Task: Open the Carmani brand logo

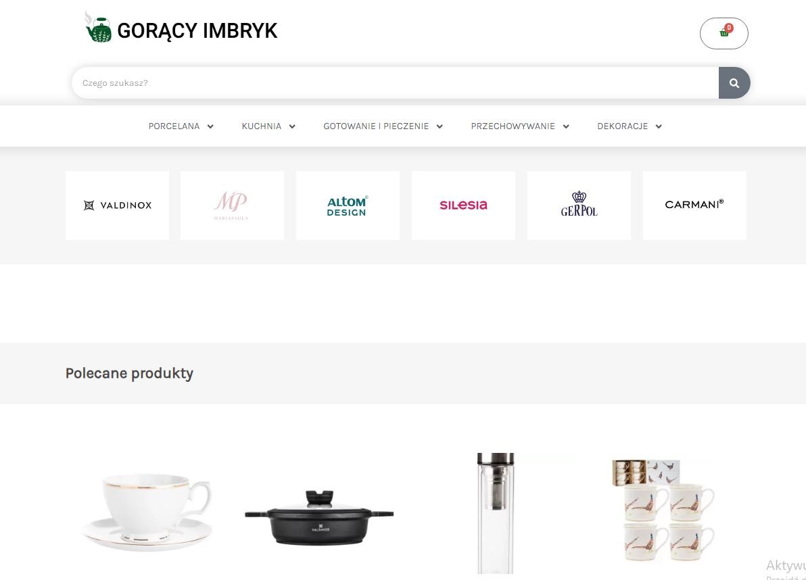Action: tap(694, 206)
